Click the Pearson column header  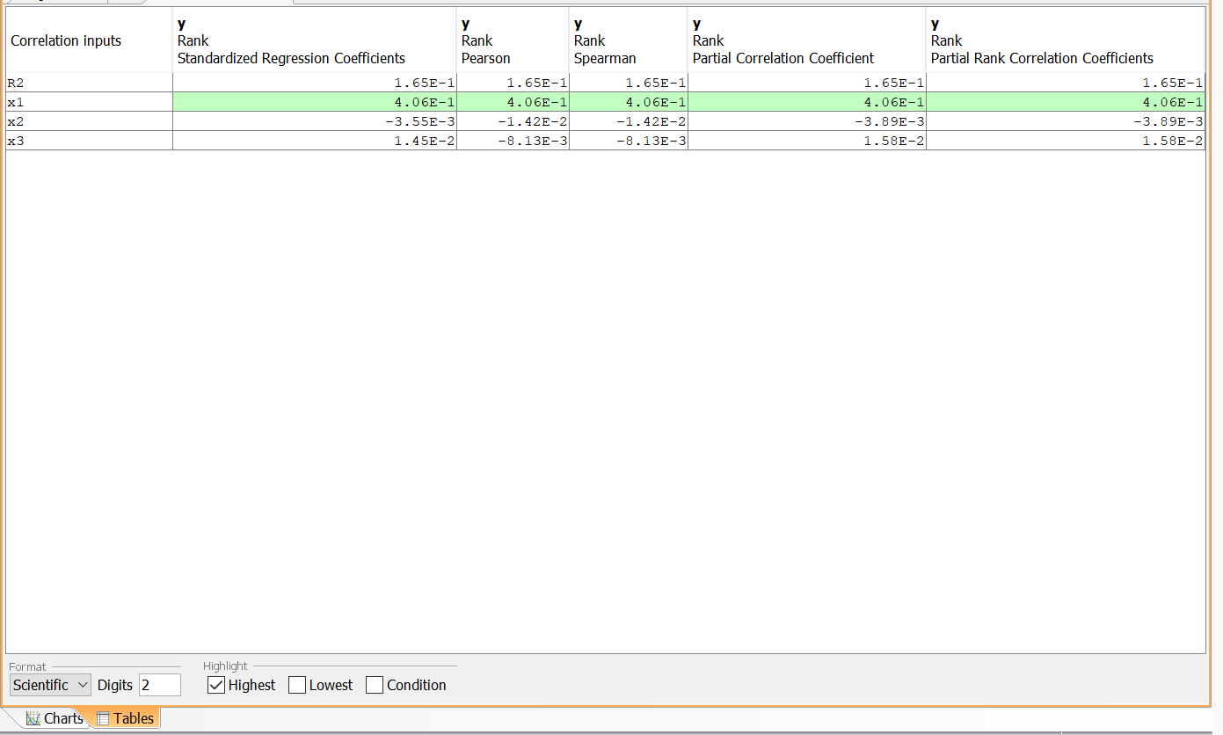click(x=513, y=40)
